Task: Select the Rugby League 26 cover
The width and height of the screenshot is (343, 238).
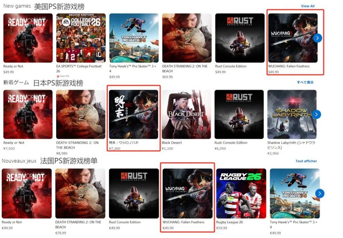Action: [x=241, y=194]
